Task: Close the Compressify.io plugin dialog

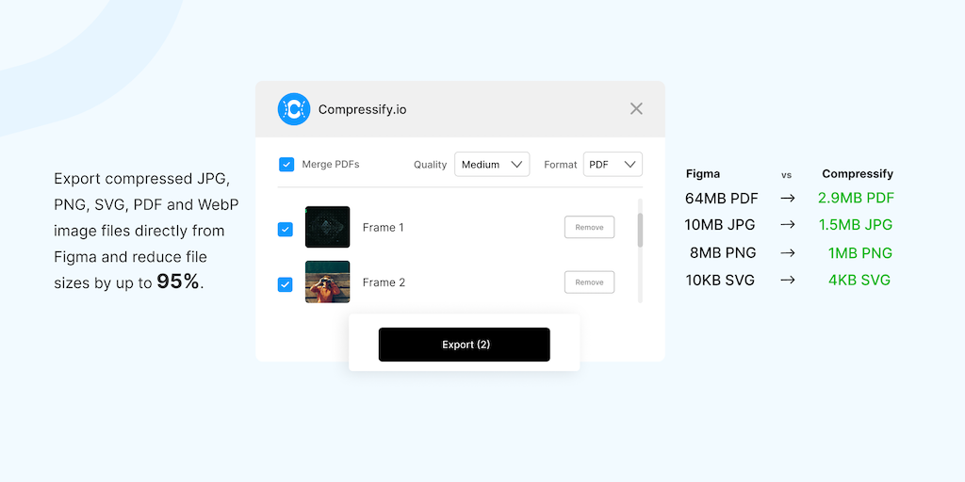Action: pyautogui.click(x=636, y=109)
